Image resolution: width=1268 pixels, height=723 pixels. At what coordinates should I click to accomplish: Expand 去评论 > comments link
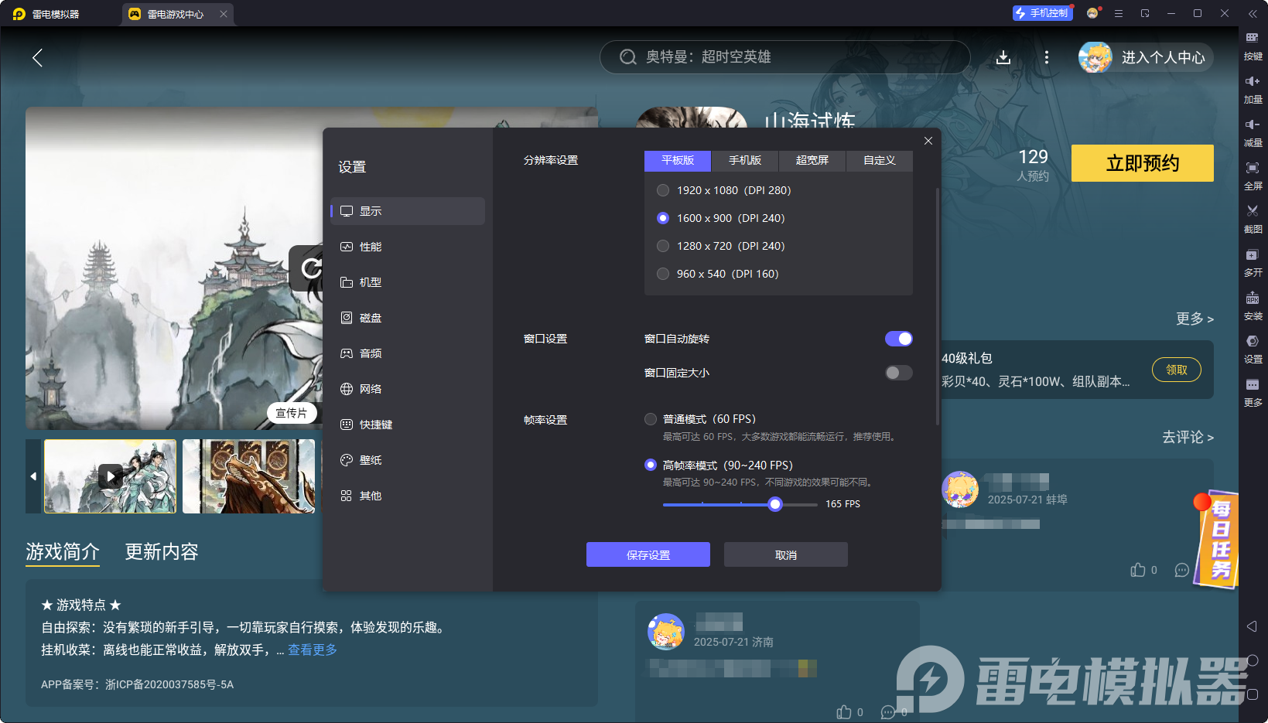pyautogui.click(x=1188, y=437)
